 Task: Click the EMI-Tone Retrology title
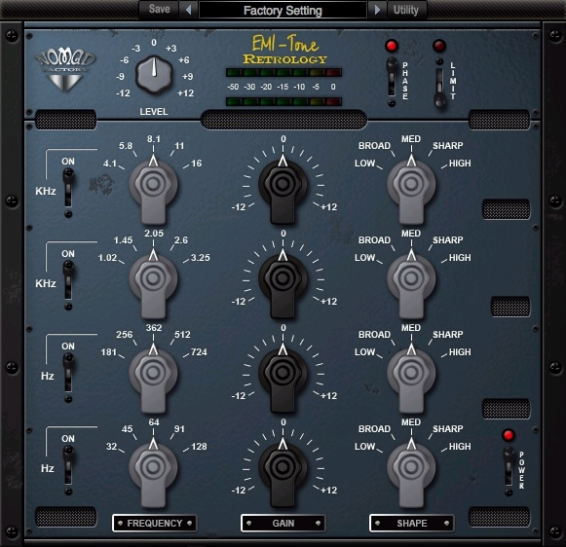[x=284, y=50]
